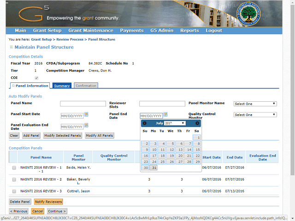The image size is (295, 221).
Task: Pick day 10 in the July calendar
Action: [153, 150]
